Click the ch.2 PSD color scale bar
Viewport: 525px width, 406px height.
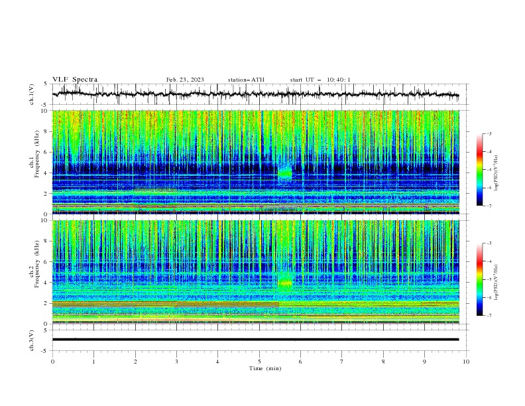[479, 279]
